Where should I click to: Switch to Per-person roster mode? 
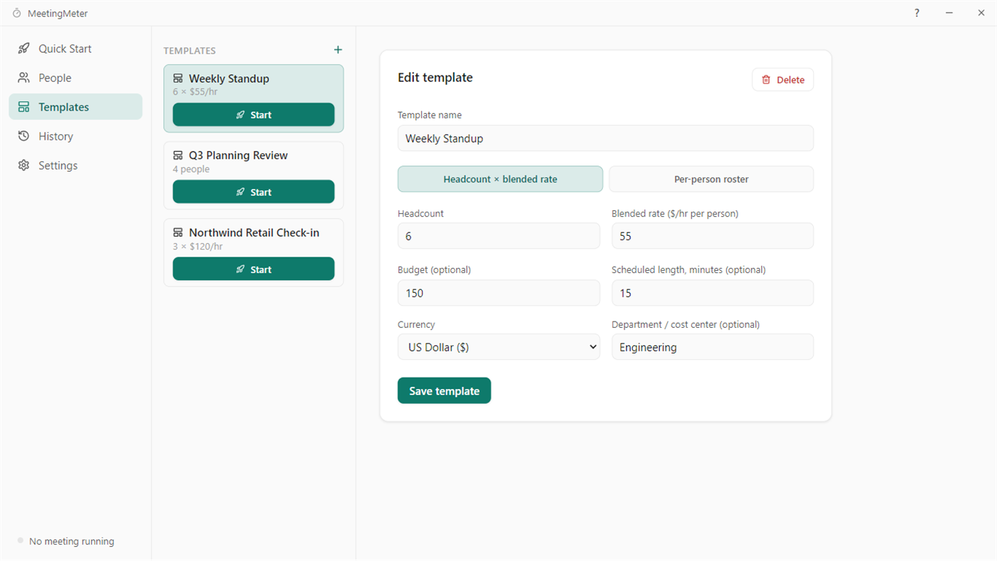pos(711,179)
